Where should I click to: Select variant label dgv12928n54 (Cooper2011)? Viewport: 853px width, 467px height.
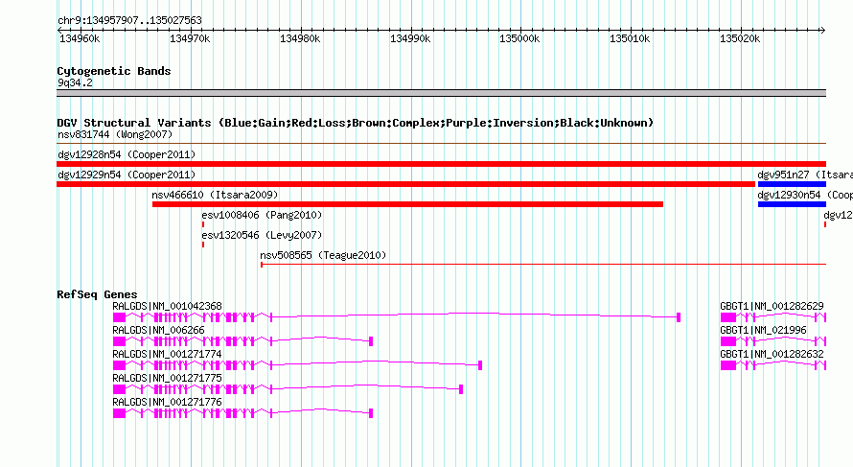point(127,154)
